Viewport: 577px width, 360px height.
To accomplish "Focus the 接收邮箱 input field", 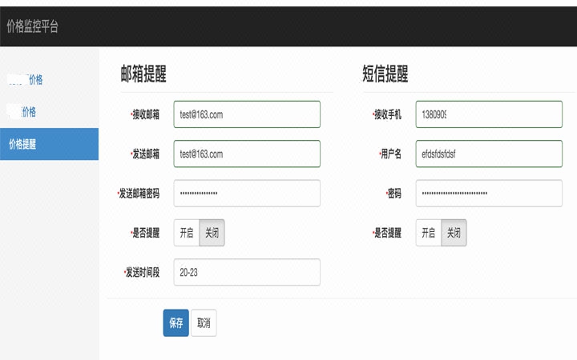I will click(247, 114).
